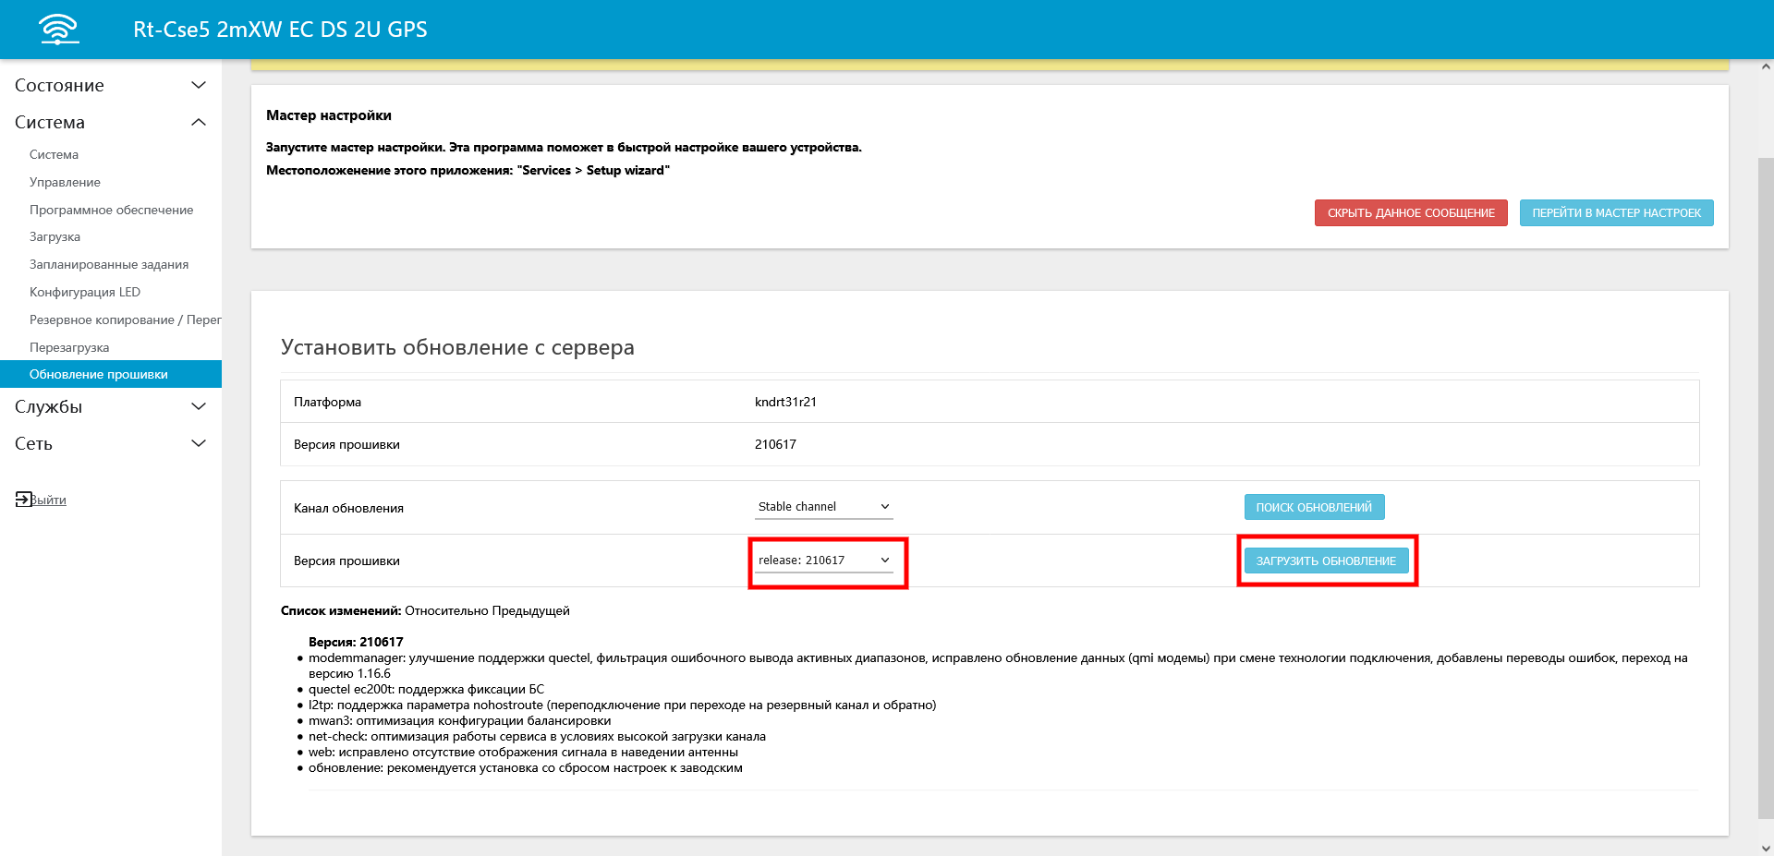Click the l2tp nohostroute changelog entry
The image size is (1774, 856).
(622, 705)
